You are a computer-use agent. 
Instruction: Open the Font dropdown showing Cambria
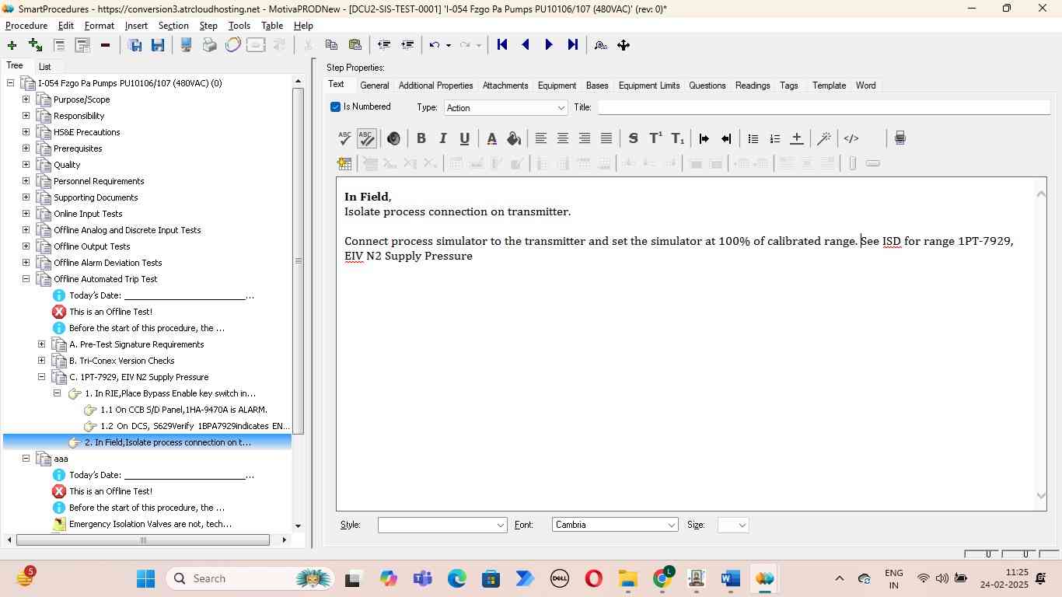(x=615, y=525)
